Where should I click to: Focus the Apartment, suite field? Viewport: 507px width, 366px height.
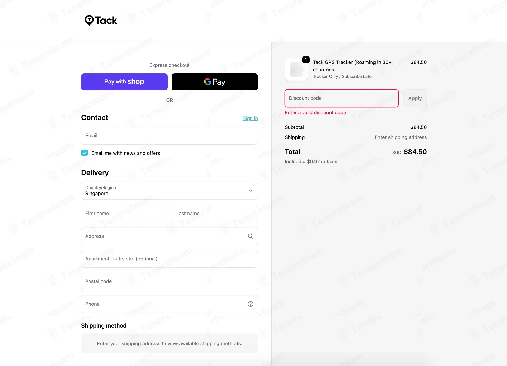(169, 259)
